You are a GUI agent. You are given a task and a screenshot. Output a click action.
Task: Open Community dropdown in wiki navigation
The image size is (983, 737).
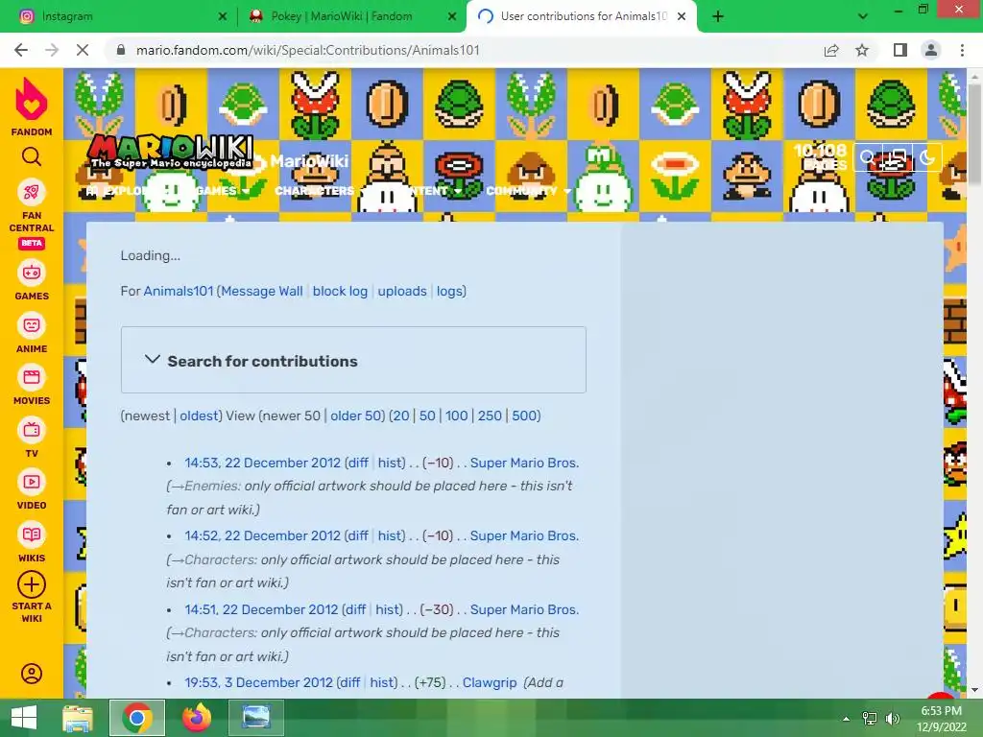pos(528,191)
